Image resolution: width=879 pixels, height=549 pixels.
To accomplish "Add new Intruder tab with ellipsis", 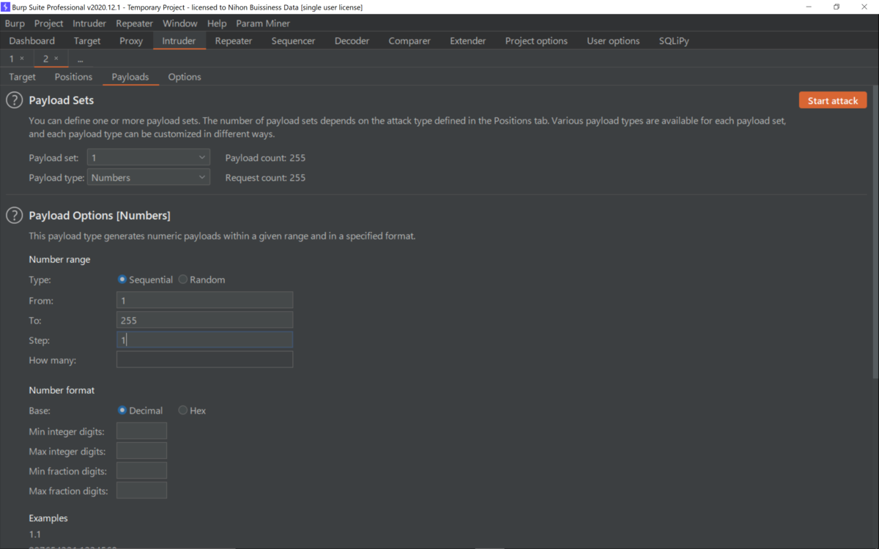I will [x=80, y=59].
